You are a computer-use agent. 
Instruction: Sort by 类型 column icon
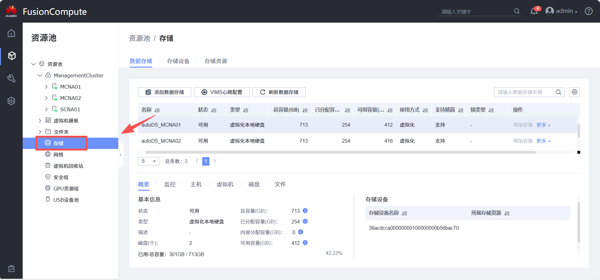(246, 110)
